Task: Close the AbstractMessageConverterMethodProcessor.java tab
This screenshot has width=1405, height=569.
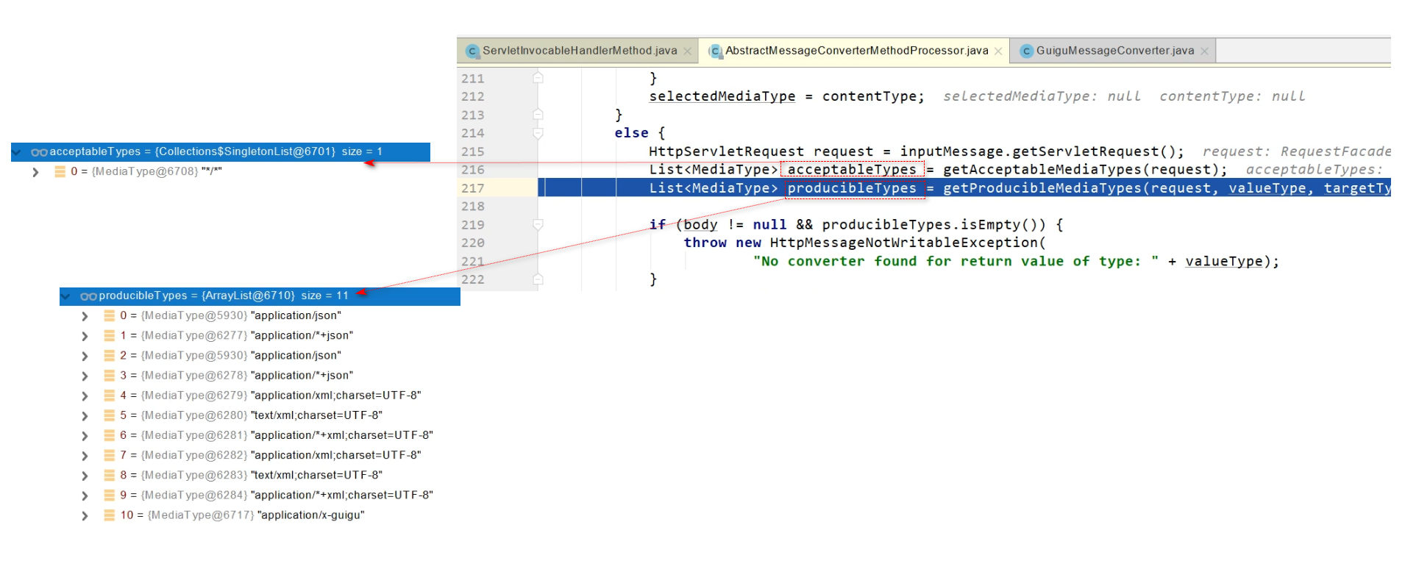Action: point(998,51)
